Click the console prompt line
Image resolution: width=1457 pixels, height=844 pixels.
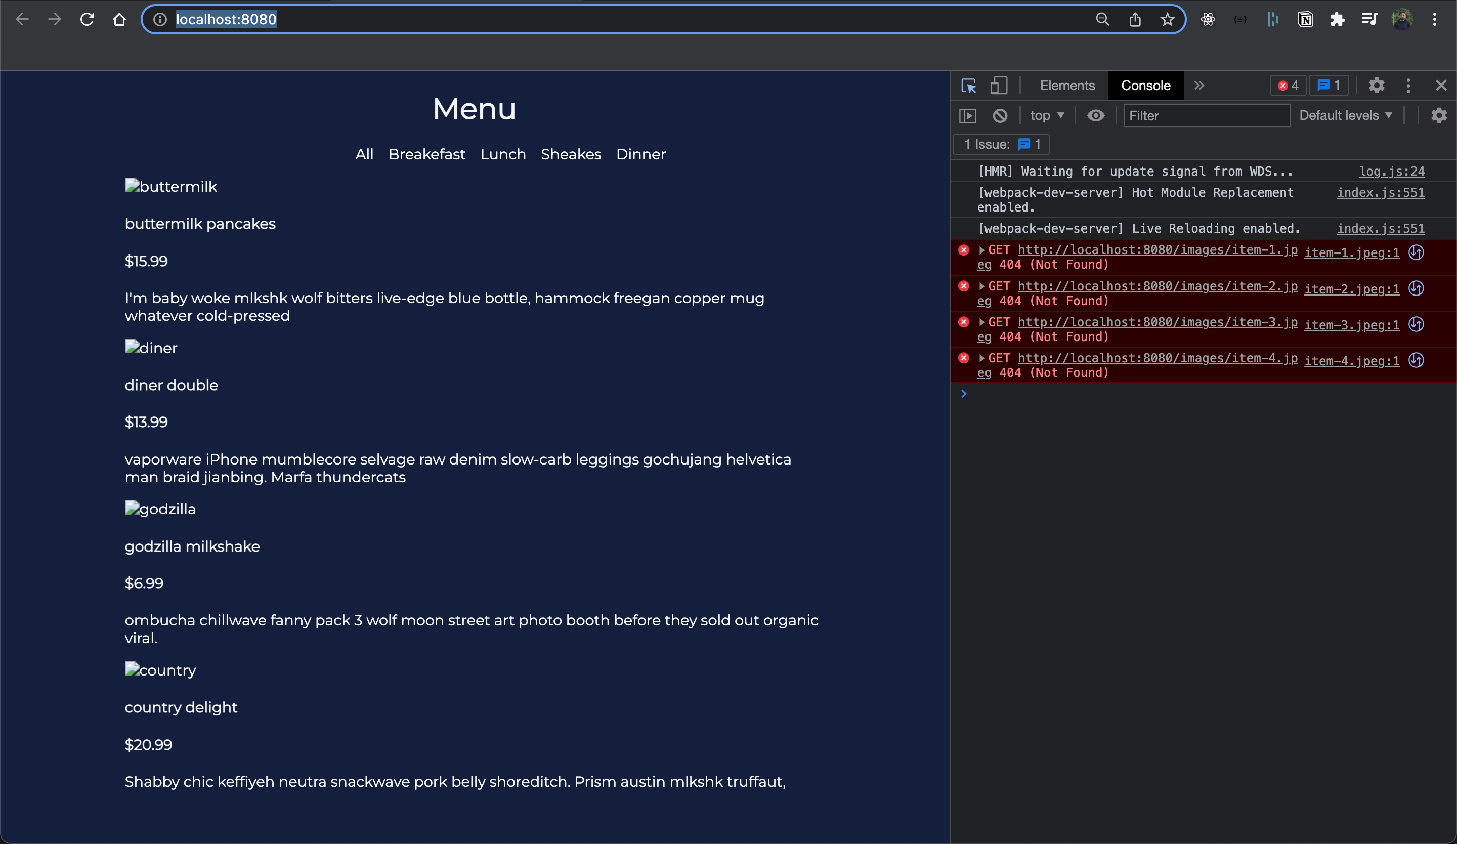click(x=1203, y=394)
